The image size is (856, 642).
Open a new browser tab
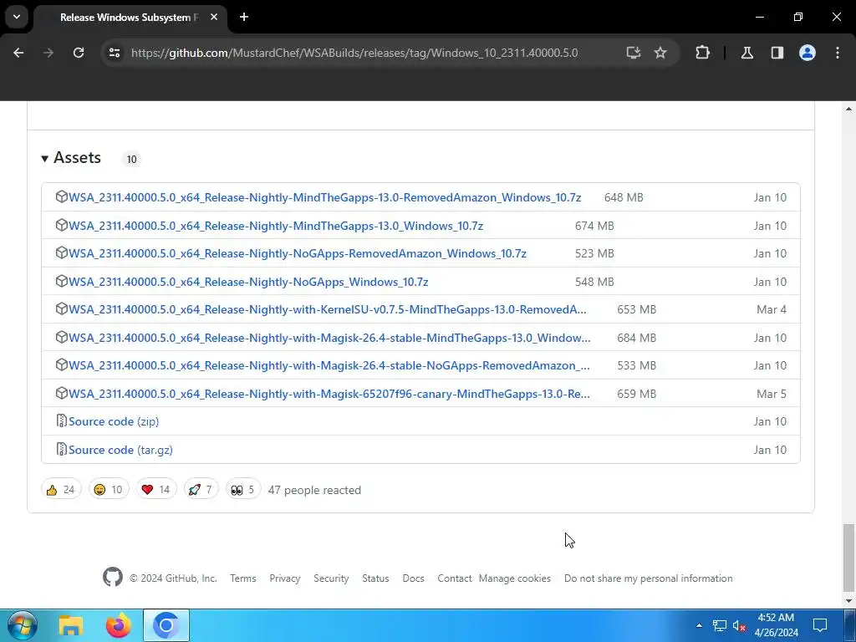coord(244,17)
